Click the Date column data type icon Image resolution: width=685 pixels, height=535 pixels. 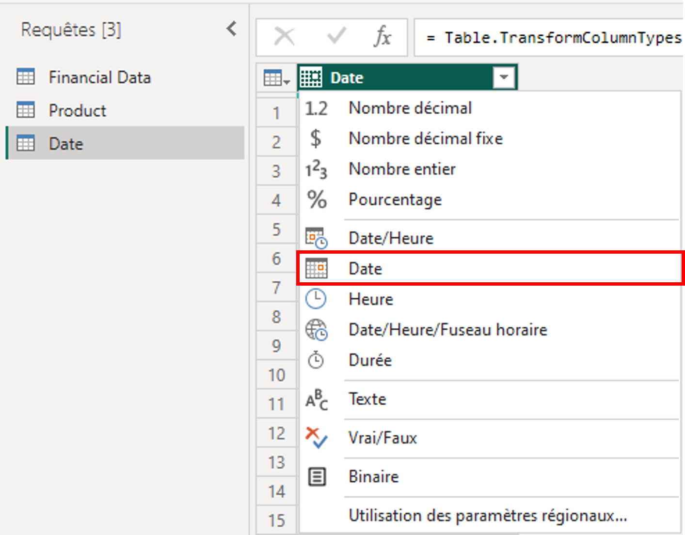tap(311, 77)
